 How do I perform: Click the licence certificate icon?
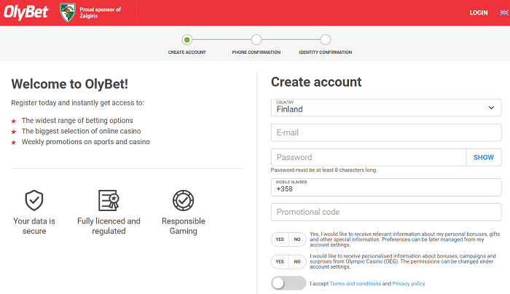coord(109,199)
